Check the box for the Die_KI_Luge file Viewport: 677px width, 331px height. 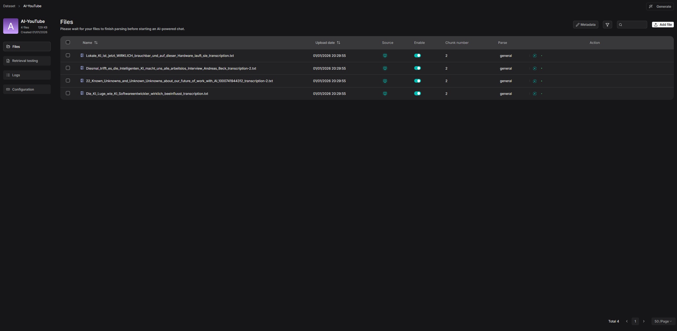(x=68, y=93)
